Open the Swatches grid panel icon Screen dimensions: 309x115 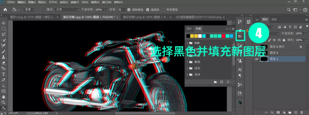click(240, 36)
